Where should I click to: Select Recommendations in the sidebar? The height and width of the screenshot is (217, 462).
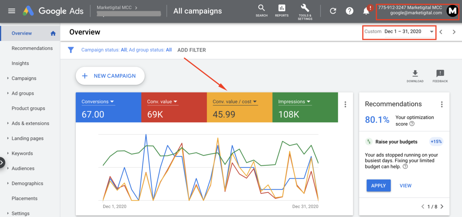tap(32, 48)
